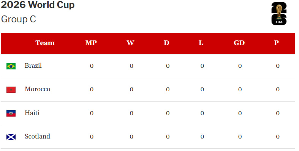299x151 pixels.
Task: Select Scotland's goal difference cell
Action: click(x=240, y=137)
